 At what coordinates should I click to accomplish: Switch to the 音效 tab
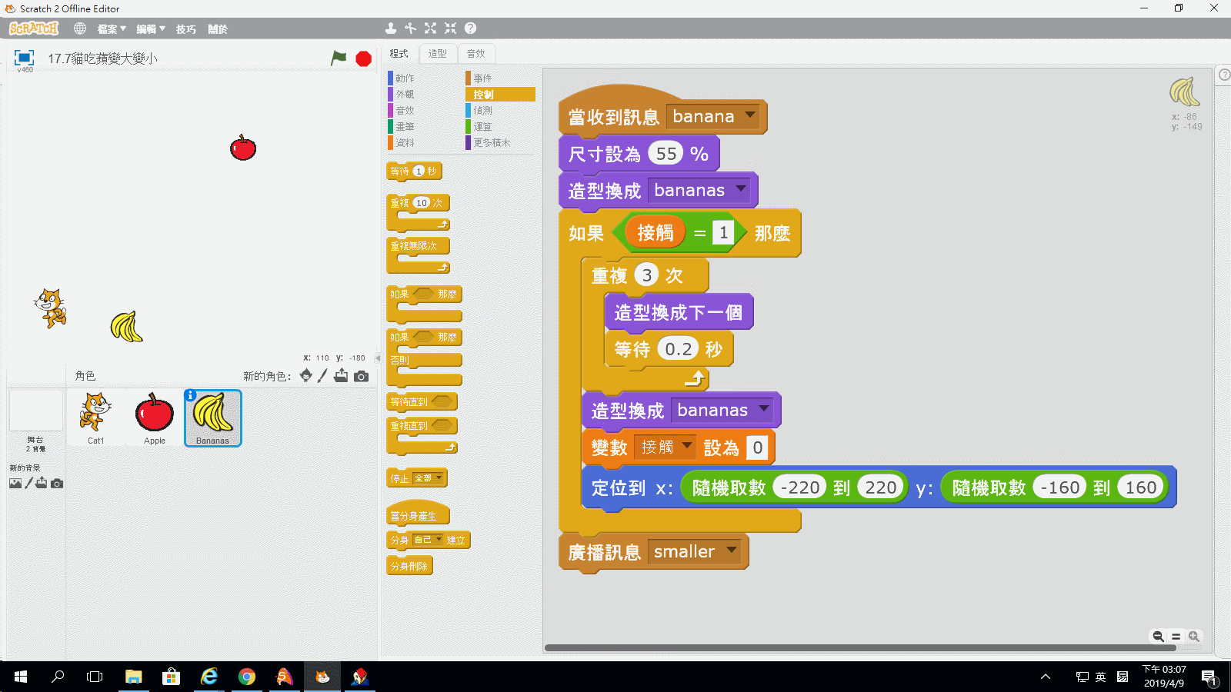point(476,54)
